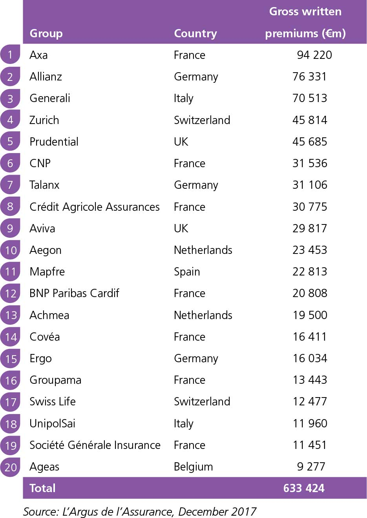Select the Belgium country cell
Image resolution: width=367 pixels, height=518 pixels.
[x=193, y=467]
